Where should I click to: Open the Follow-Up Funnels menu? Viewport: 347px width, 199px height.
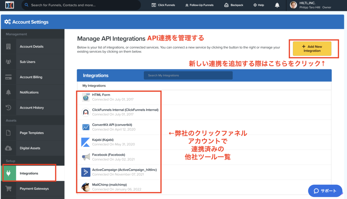click(x=199, y=5)
